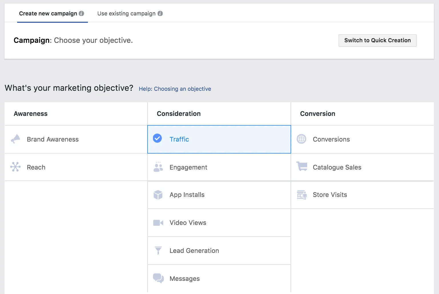Open info icon next to Use existing campaign
This screenshot has width=439, height=294.
160,13
